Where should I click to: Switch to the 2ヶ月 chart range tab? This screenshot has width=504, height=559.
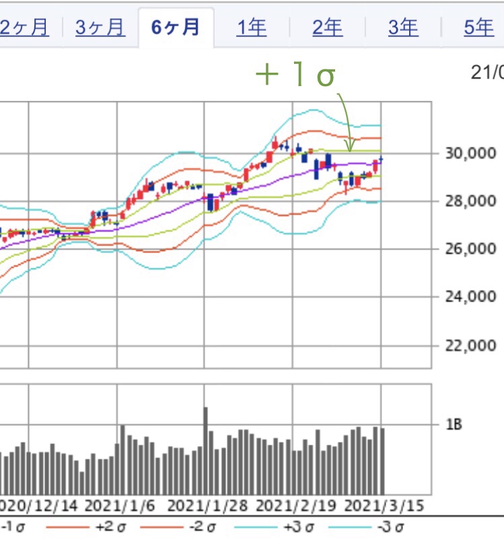(24, 28)
